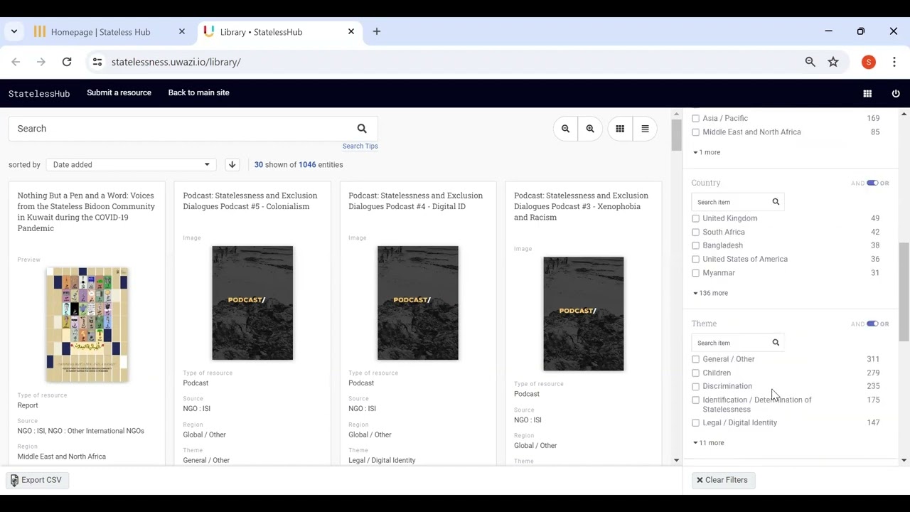The height and width of the screenshot is (512, 910).
Task: Click the Kuwait report preview thumbnail
Action: click(x=87, y=325)
